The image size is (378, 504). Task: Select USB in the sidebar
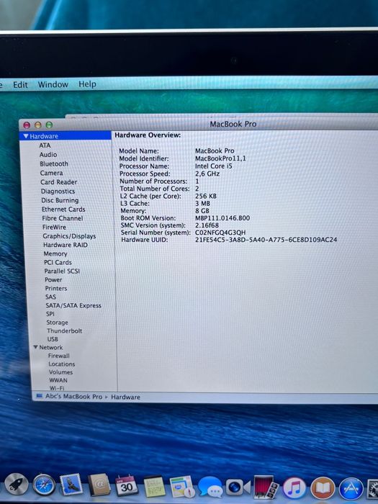[53, 339]
